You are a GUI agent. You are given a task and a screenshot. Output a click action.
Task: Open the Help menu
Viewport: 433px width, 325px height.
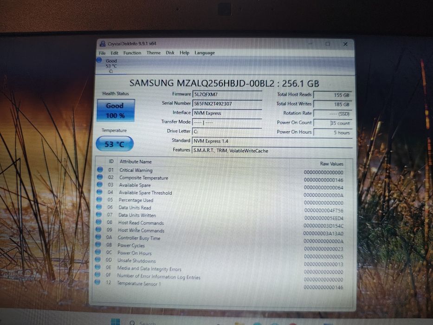pos(184,53)
